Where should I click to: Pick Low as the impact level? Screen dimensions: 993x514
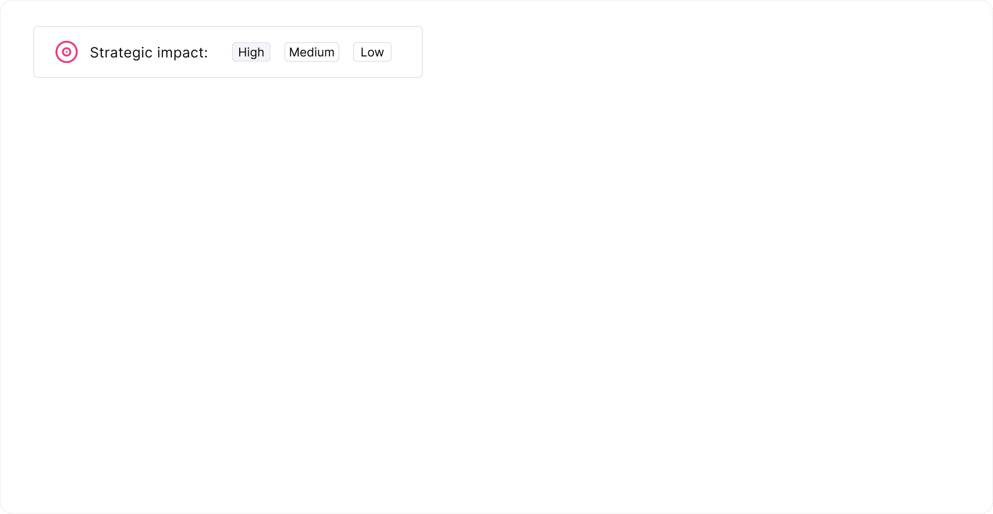pos(372,52)
